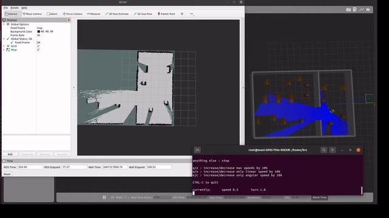Collapse the Global Status tree row
This screenshot has width=389, height=218.
(4, 39)
